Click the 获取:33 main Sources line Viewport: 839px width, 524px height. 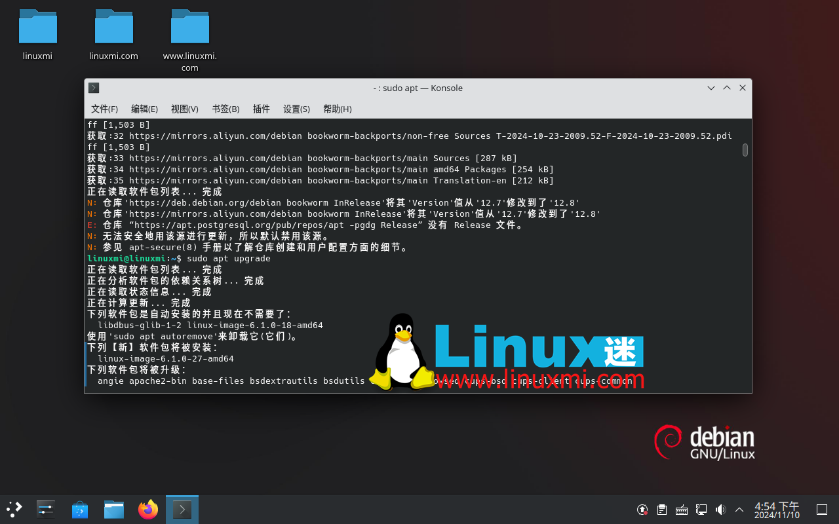[x=302, y=159]
